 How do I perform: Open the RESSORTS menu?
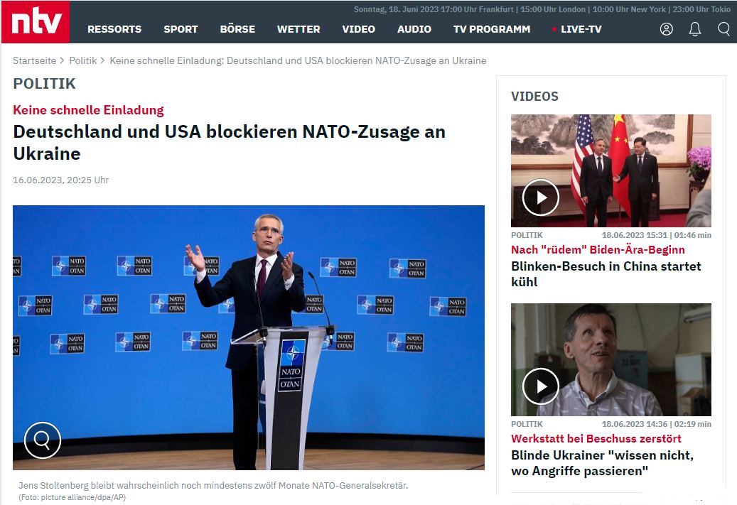[114, 29]
